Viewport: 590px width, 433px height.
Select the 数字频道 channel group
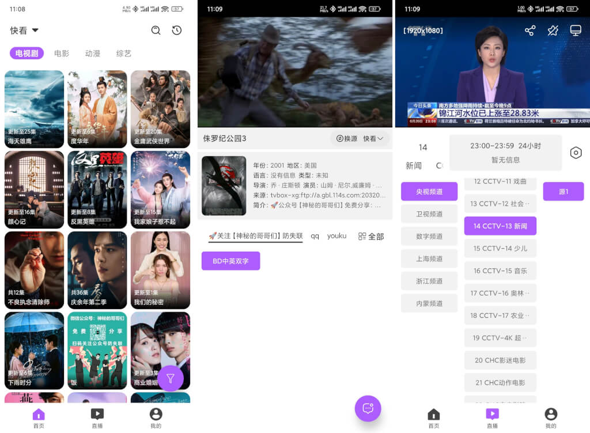(429, 237)
